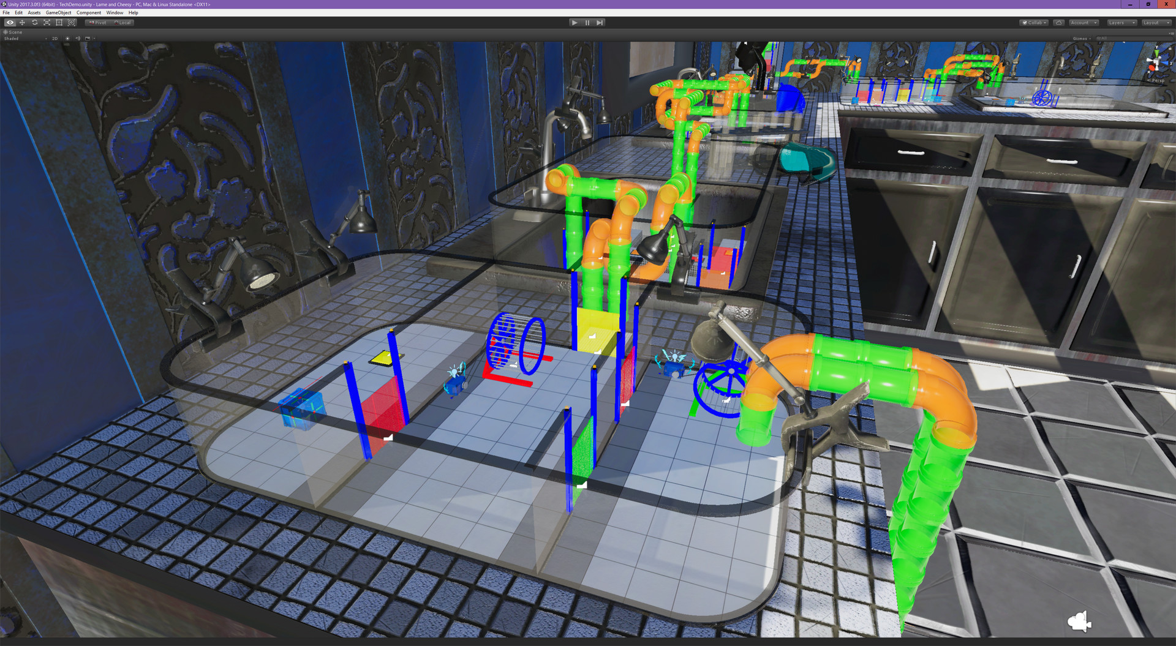Toggle the Pivot handle position button

pos(98,23)
